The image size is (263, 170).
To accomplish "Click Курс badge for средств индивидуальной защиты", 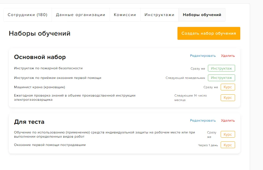I will coord(228,134).
